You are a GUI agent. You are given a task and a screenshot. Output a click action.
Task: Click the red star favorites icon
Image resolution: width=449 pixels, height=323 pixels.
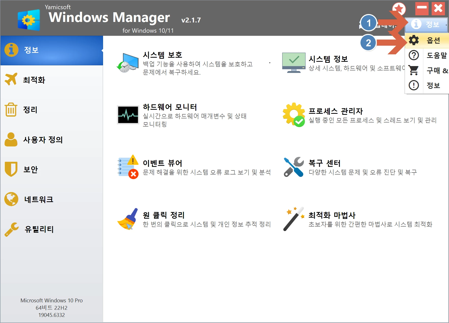pyautogui.click(x=399, y=9)
